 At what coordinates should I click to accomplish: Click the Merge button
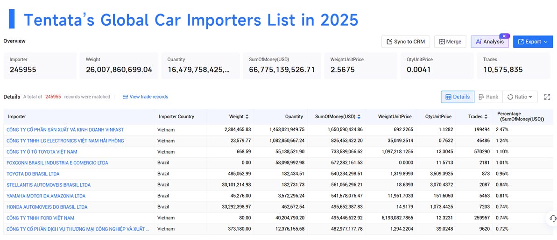450,42
